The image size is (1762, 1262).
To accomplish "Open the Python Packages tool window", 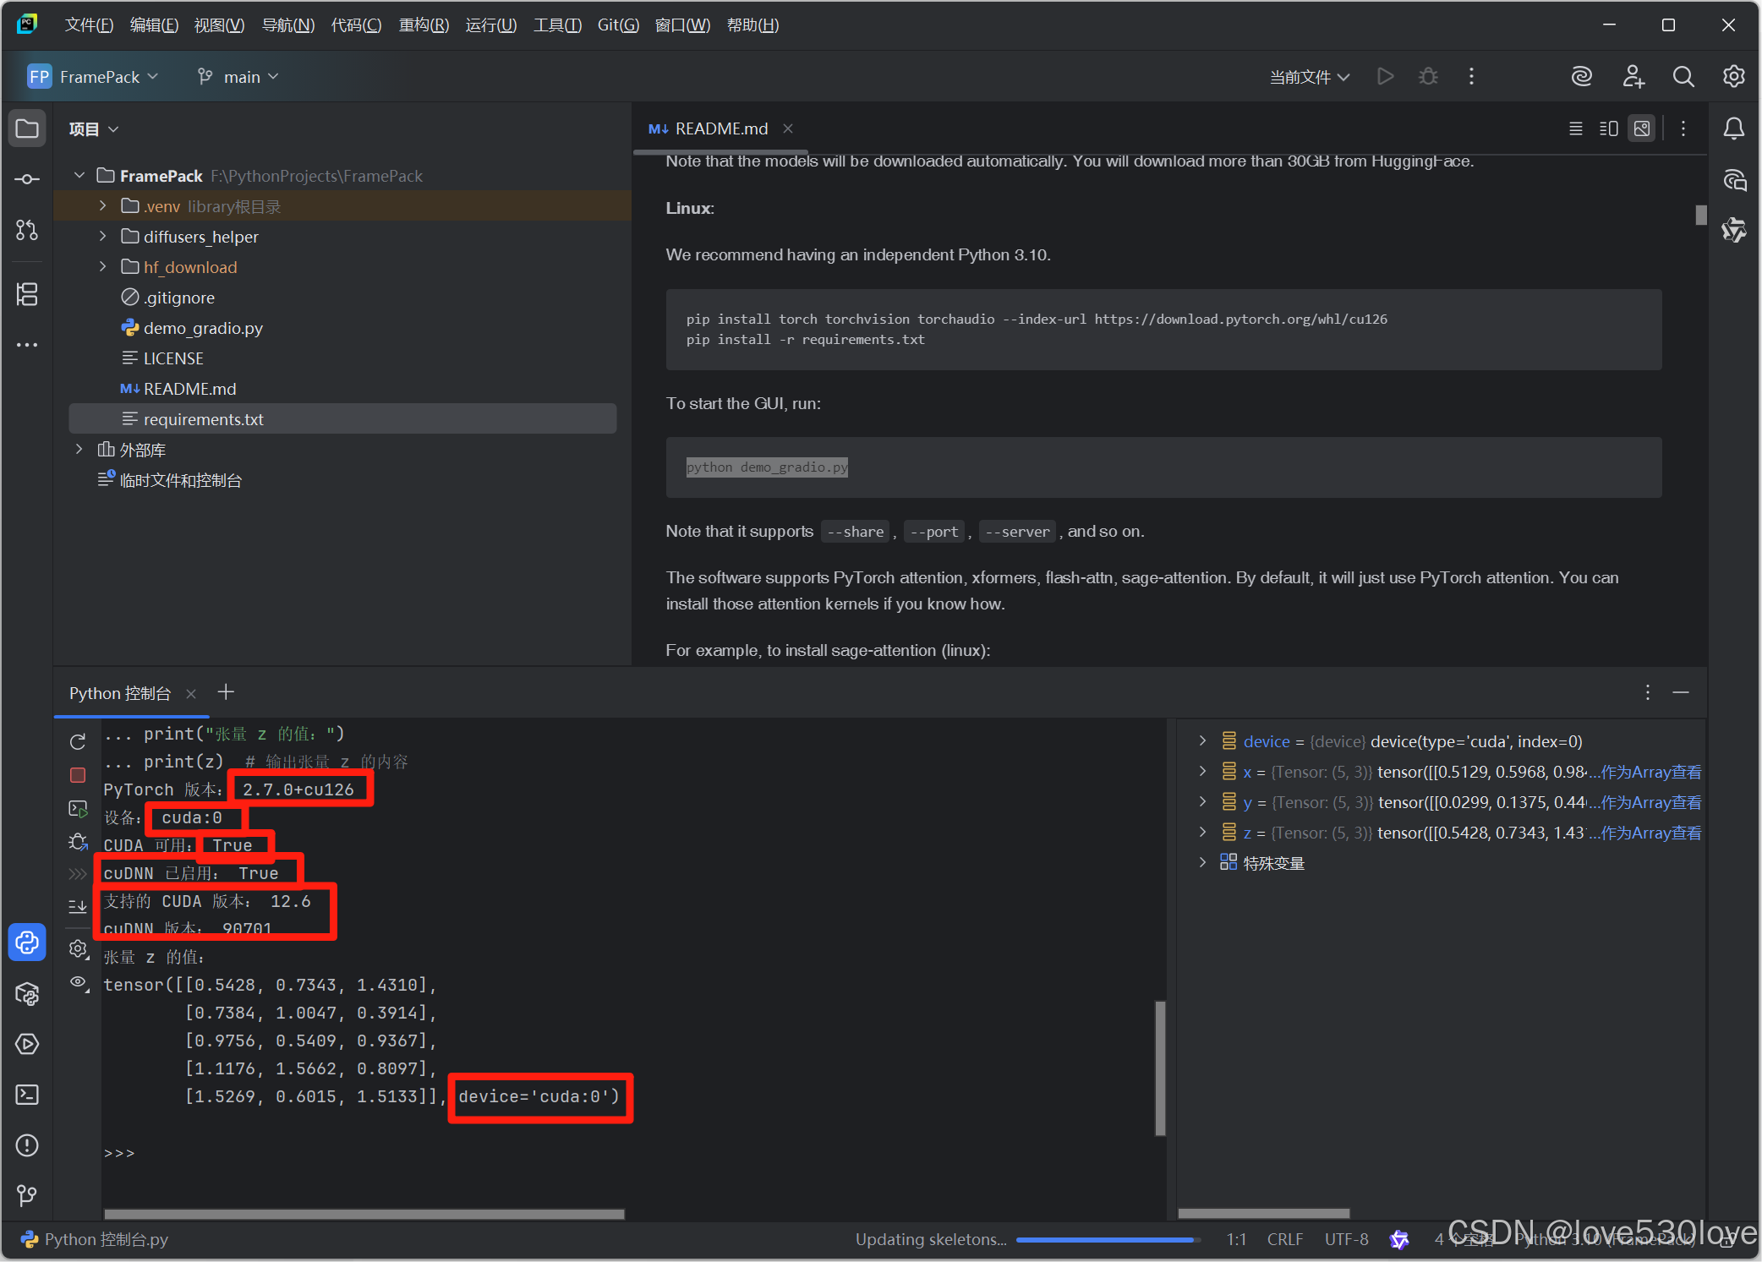I will (27, 994).
